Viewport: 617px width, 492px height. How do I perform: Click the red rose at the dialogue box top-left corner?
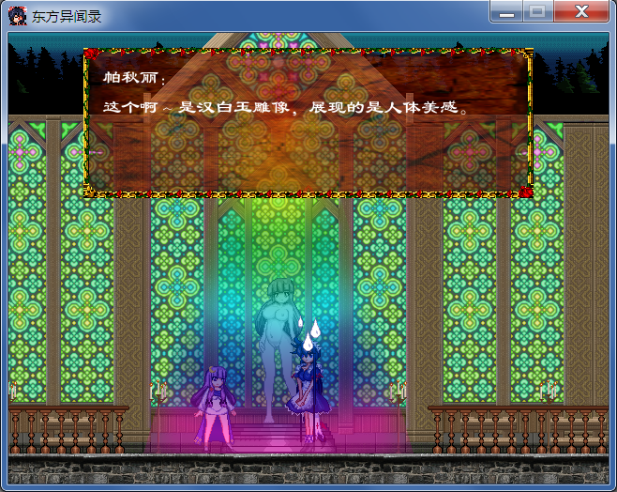click(x=91, y=54)
